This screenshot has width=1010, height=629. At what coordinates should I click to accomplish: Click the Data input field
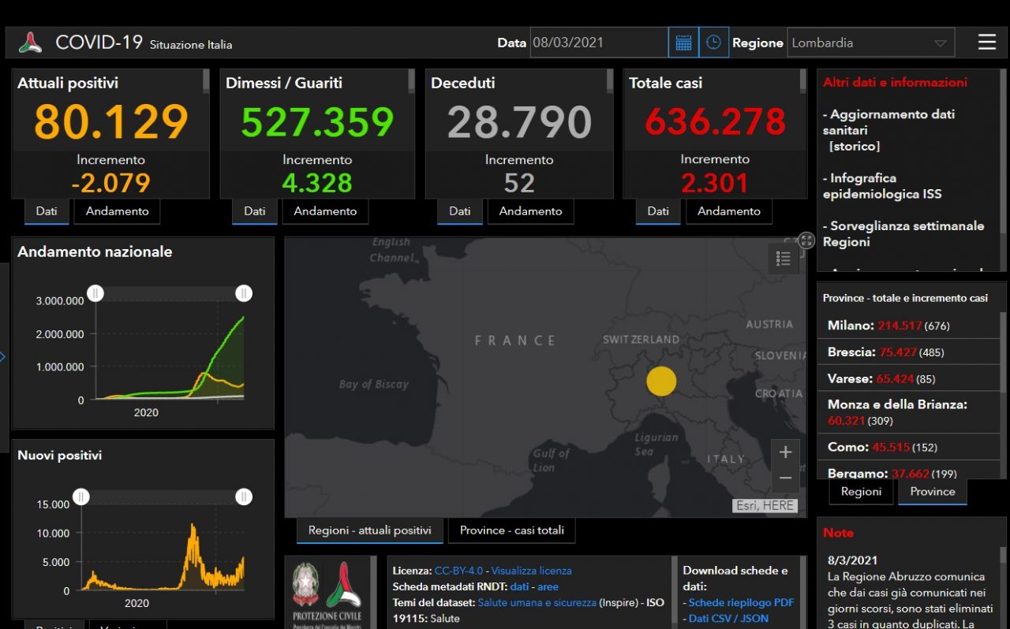pyautogui.click(x=598, y=43)
